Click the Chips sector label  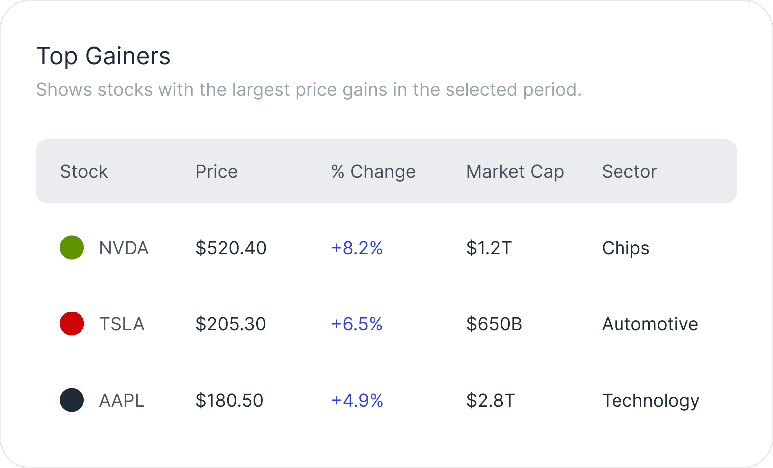click(625, 248)
